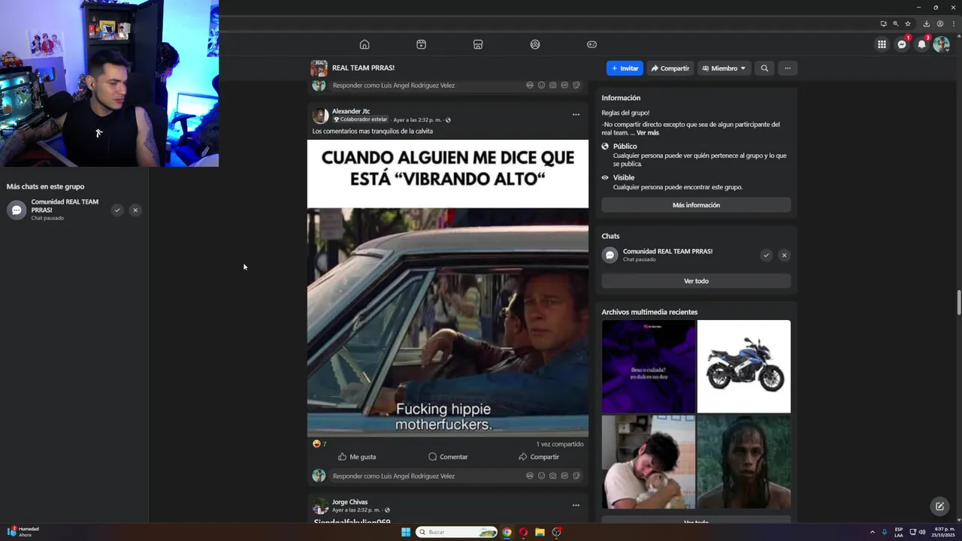The width and height of the screenshot is (962, 541).
Task: Insert emoji in reply below the meme post
Action: (x=541, y=476)
